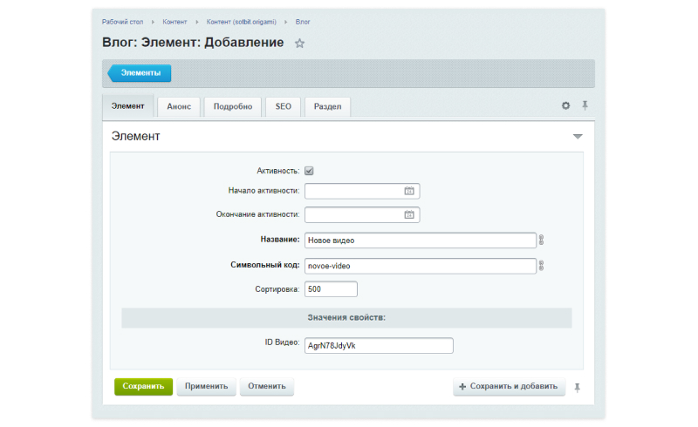This screenshot has height=427, width=698.
Task: Switch to the Элемент tab
Action: [127, 105]
